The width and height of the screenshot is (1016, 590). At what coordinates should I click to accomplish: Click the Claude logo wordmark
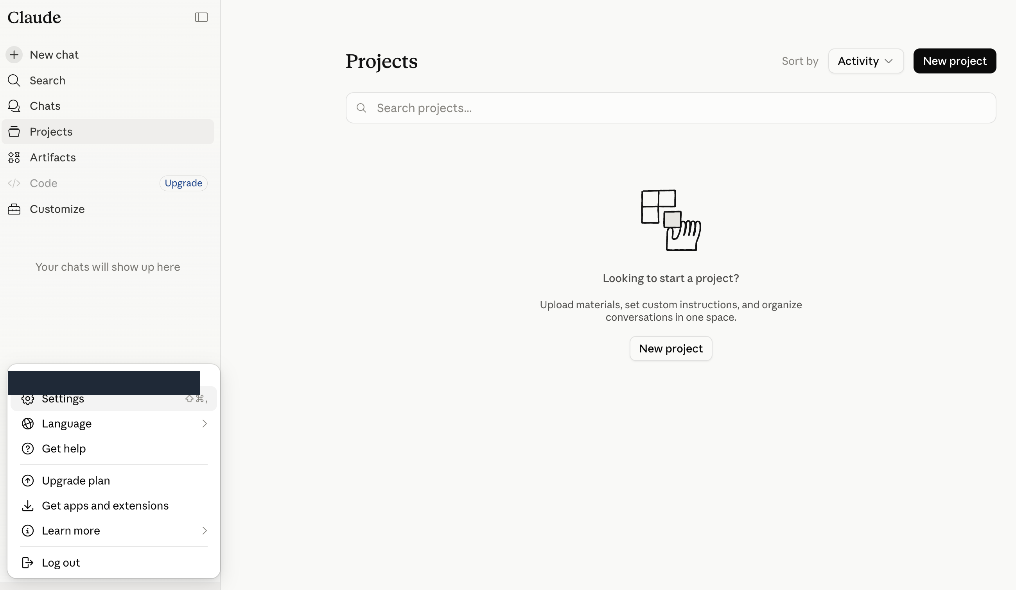[x=34, y=17]
